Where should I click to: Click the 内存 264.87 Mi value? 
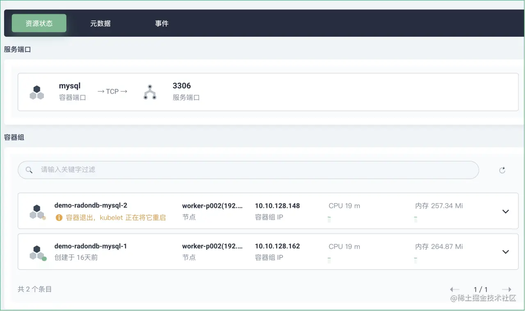(439, 246)
